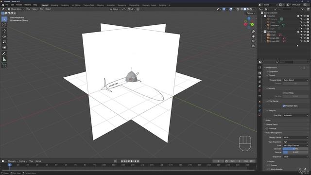This screenshot has height=175, width=311.
Task: Open the Look dropdown
Action: point(295,145)
